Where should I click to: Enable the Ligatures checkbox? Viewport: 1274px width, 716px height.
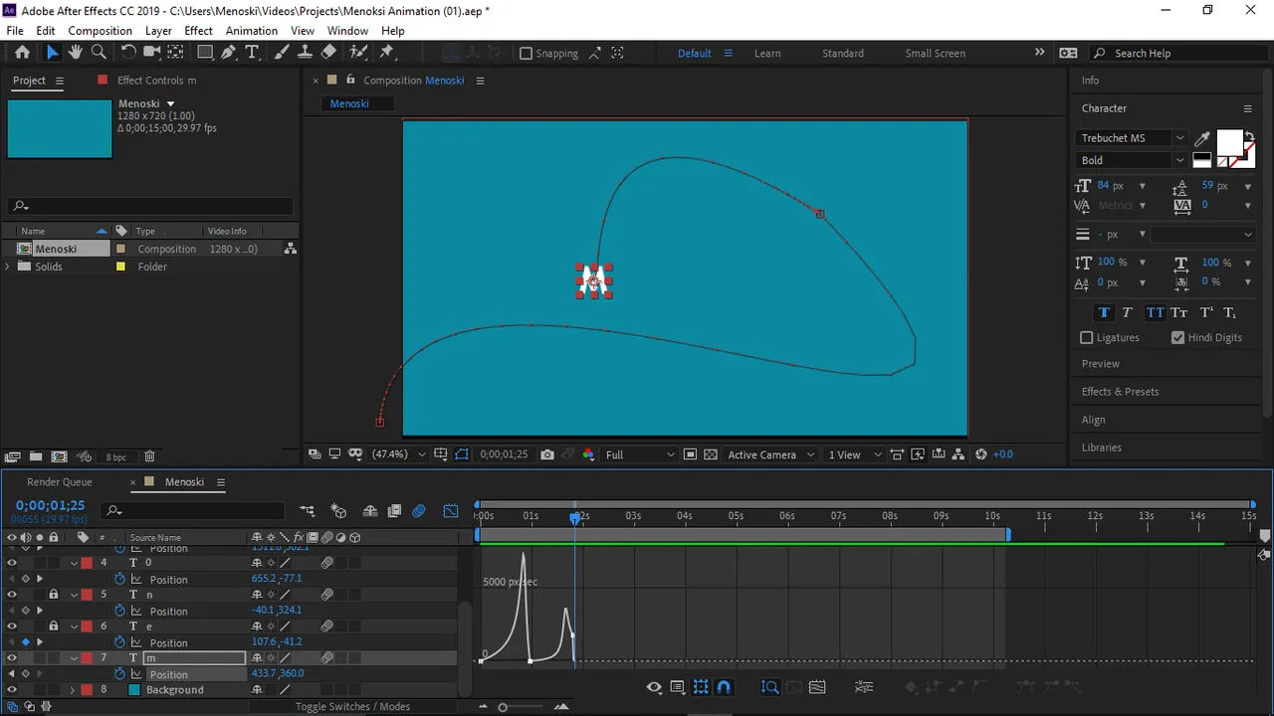click(1087, 337)
